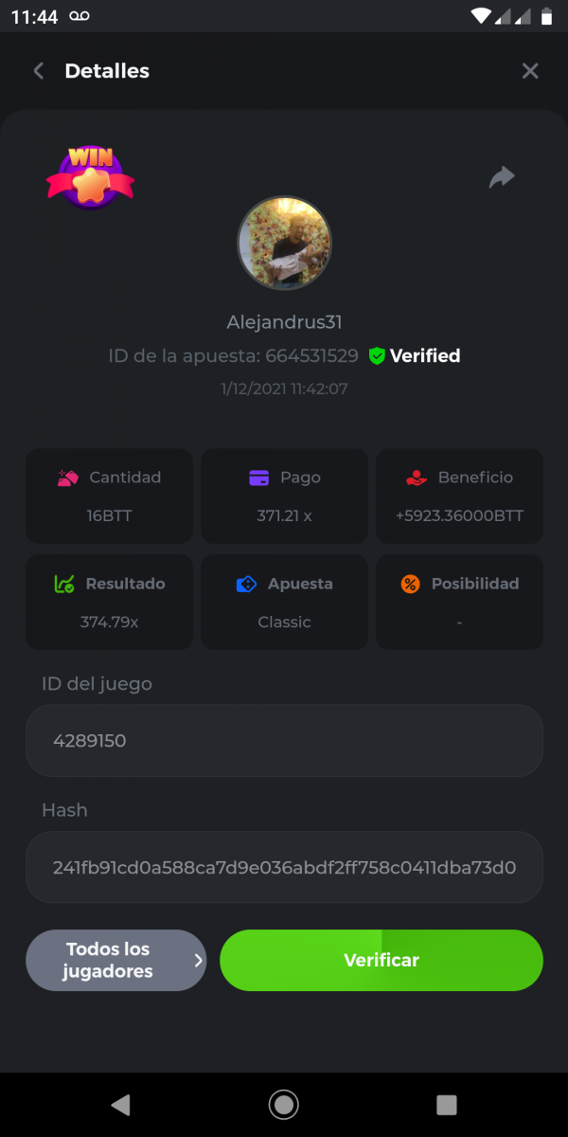Tap the WIN star badge

(x=90, y=177)
